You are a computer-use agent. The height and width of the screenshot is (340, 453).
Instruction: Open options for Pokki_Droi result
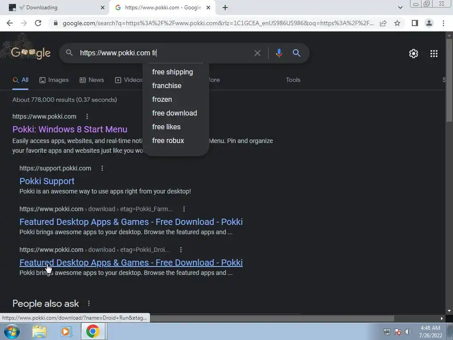tap(180, 250)
